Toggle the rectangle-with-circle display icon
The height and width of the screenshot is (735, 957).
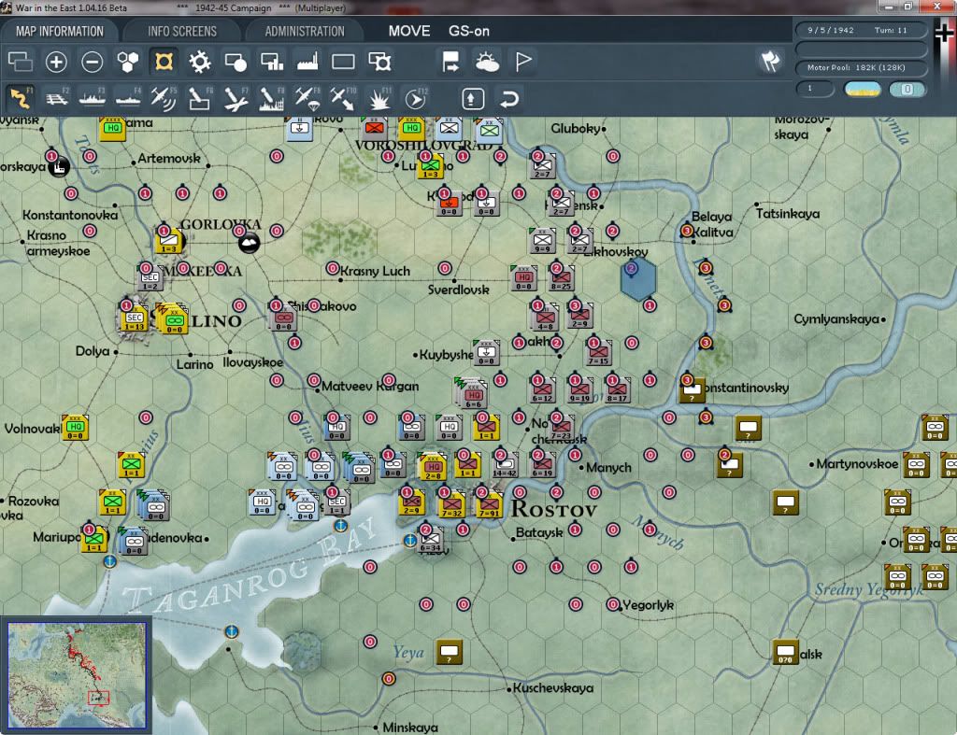point(236,62)
